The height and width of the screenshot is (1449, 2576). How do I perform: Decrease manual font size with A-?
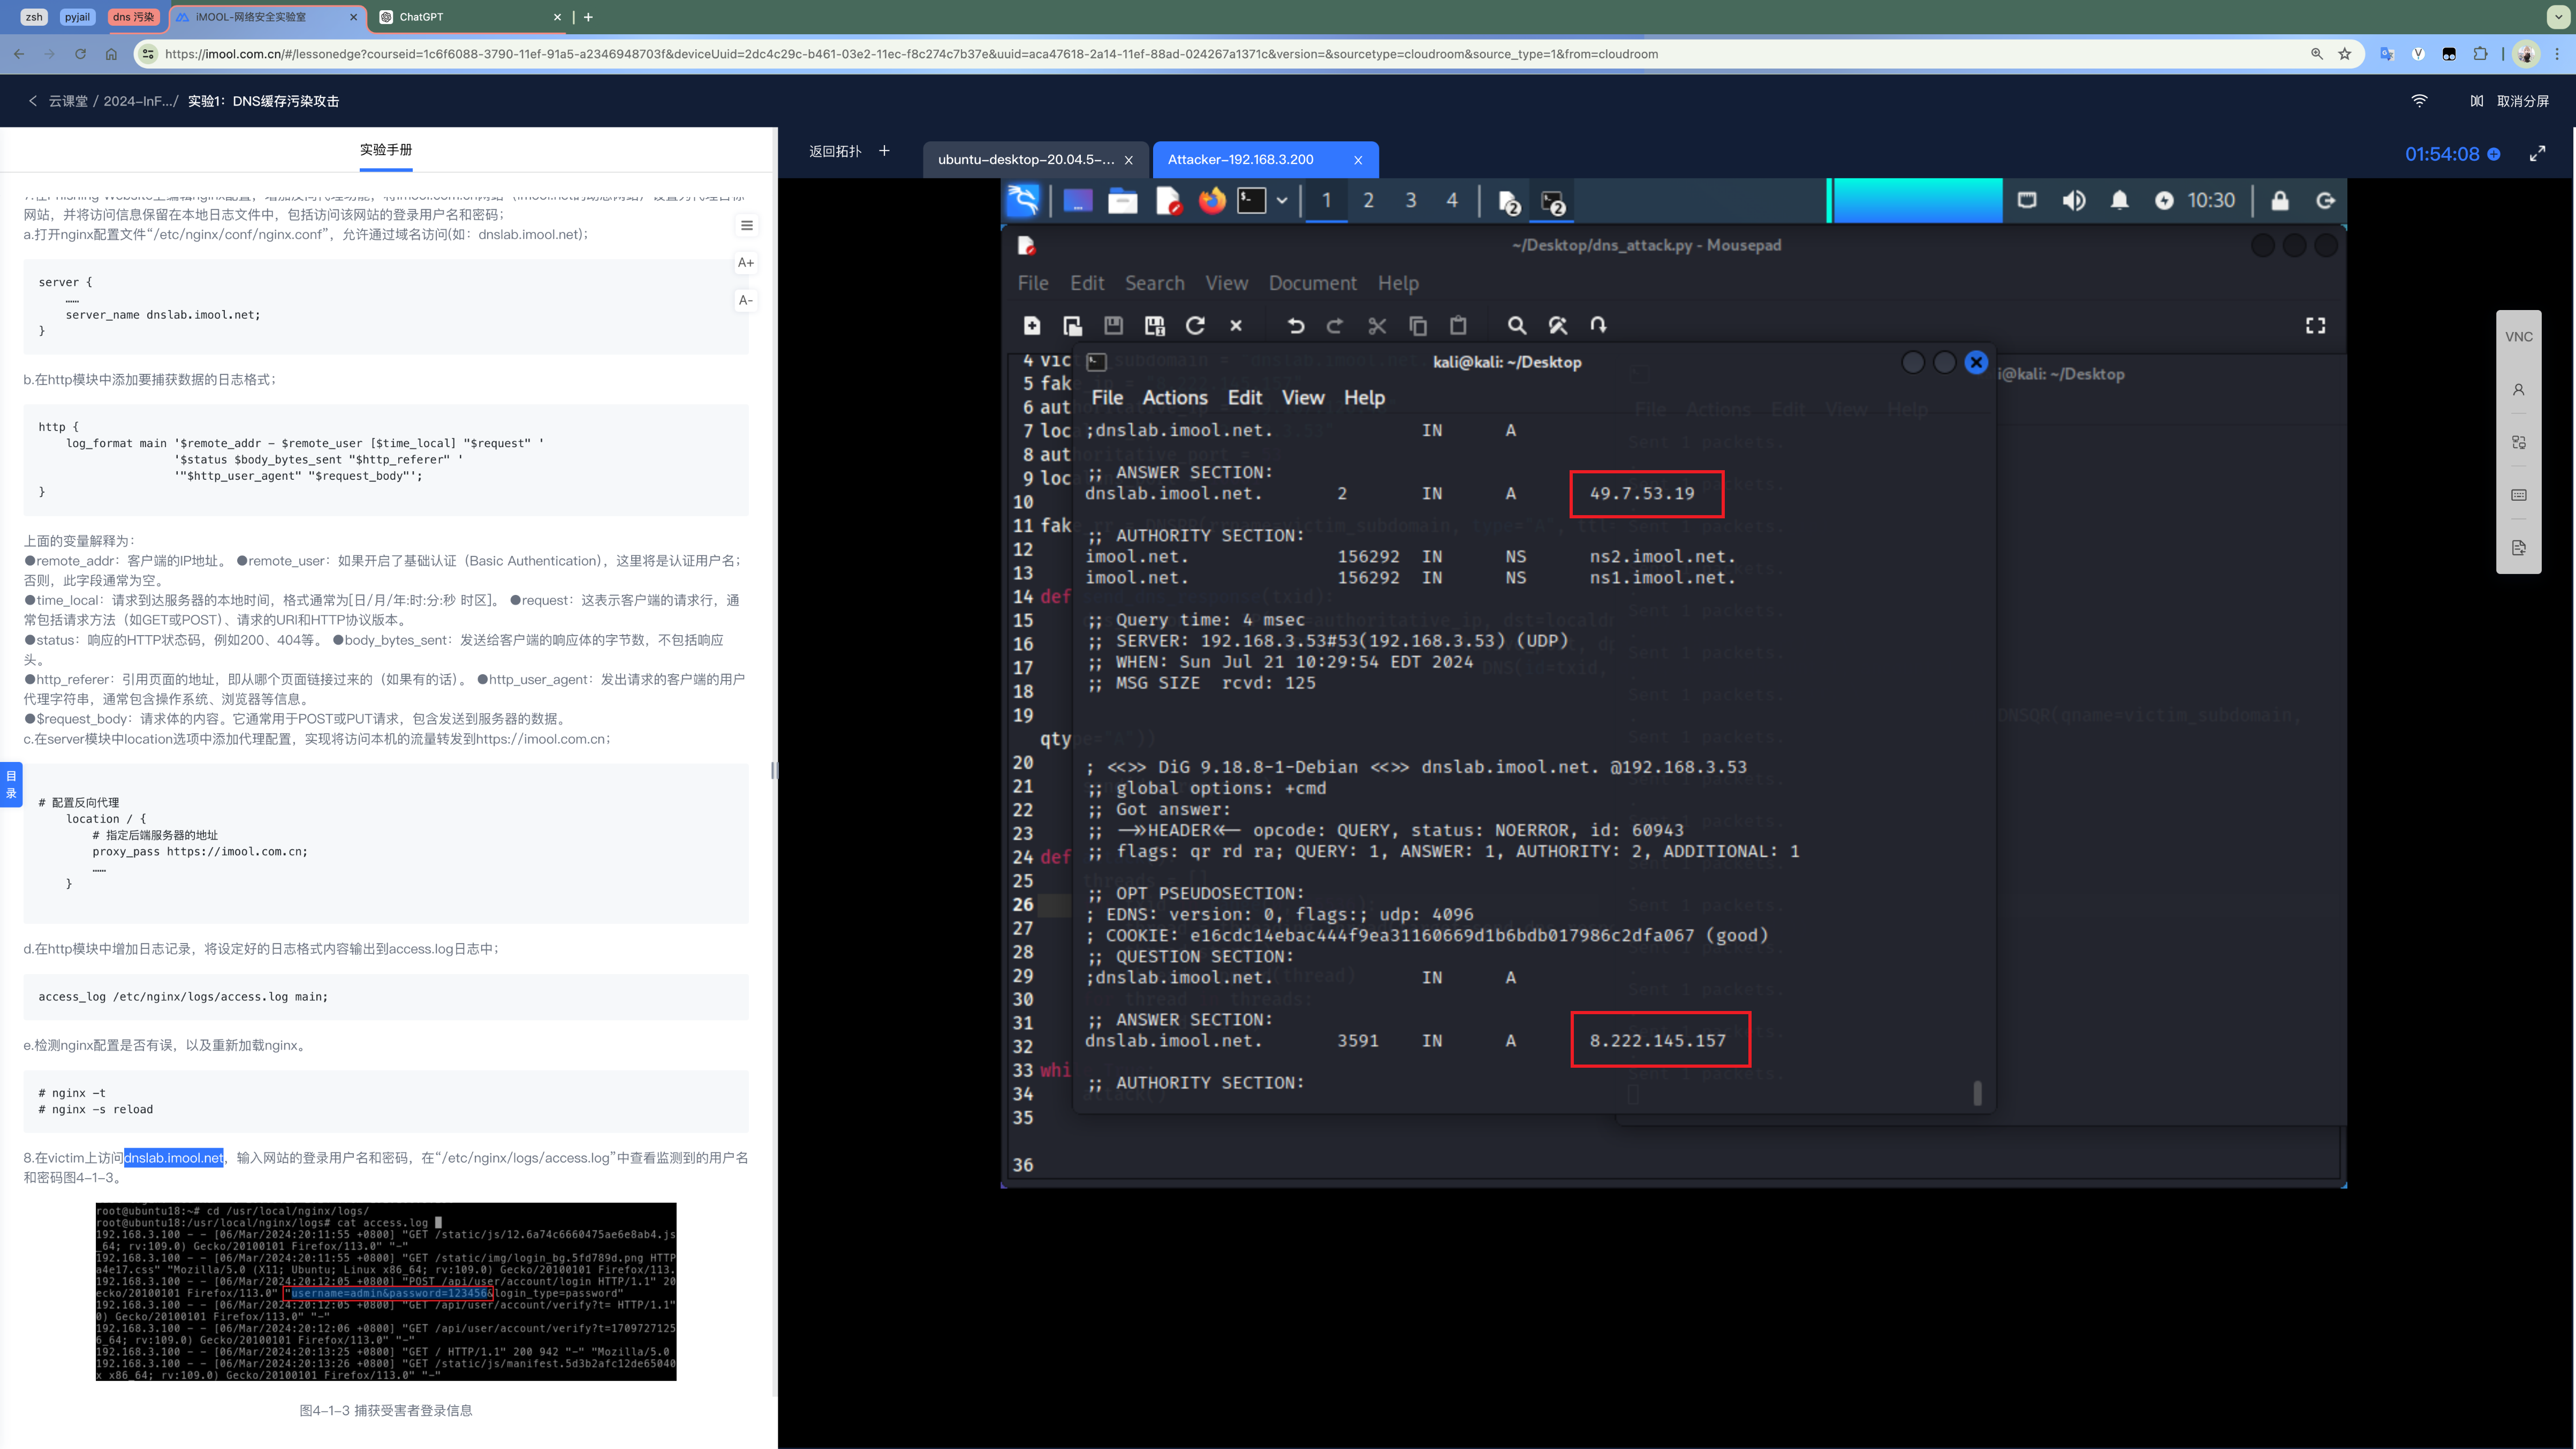click(746, 300)
